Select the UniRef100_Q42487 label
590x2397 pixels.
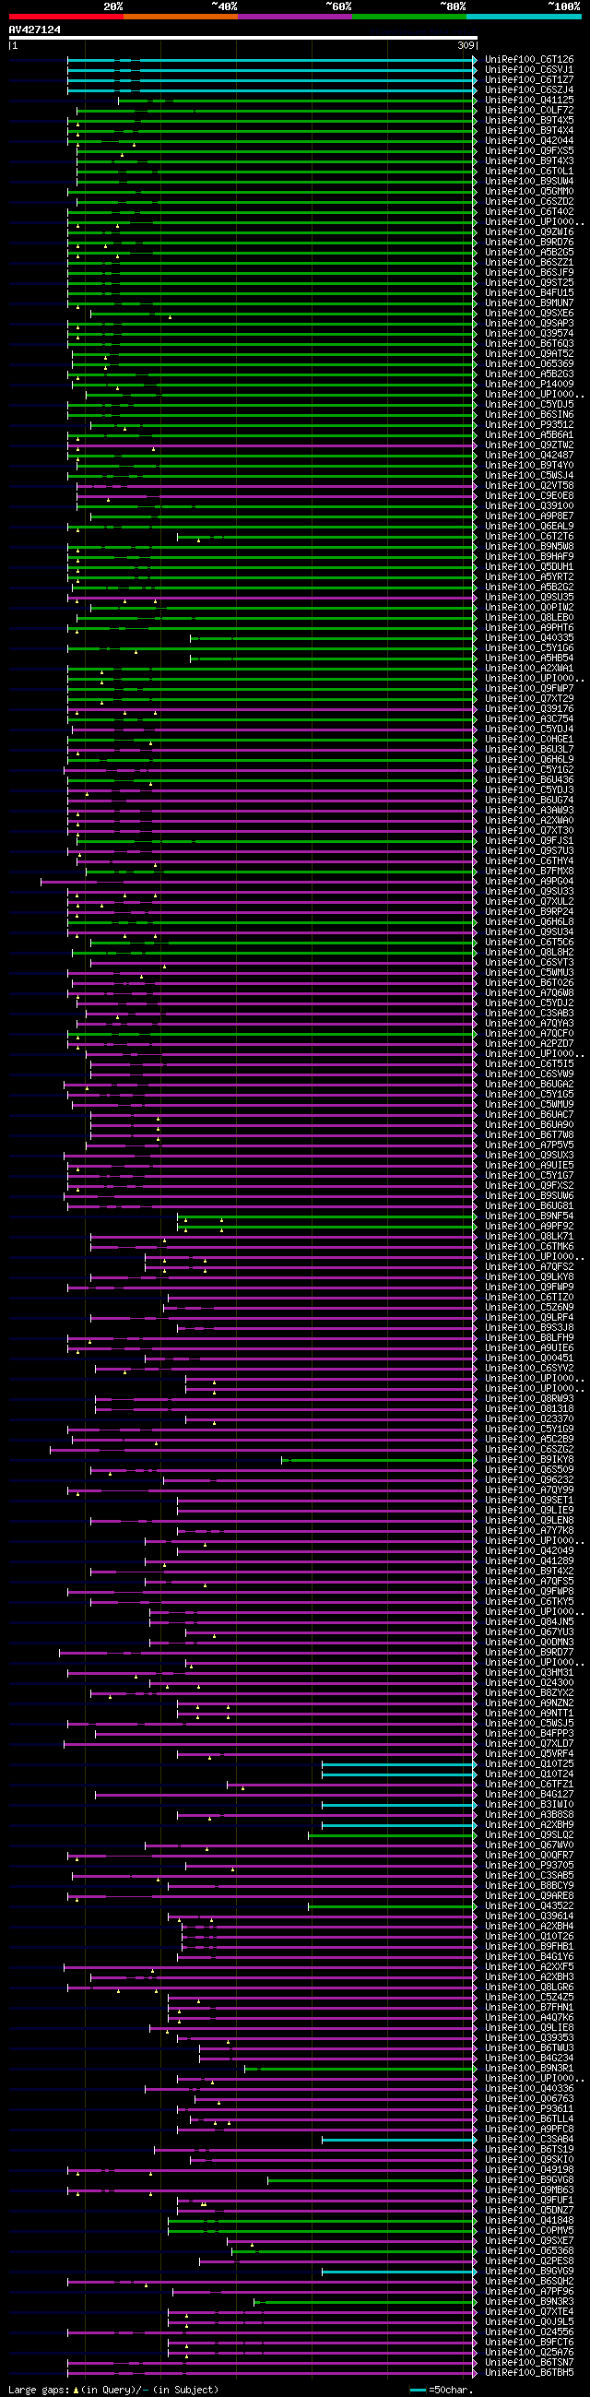tap(529, 455)
